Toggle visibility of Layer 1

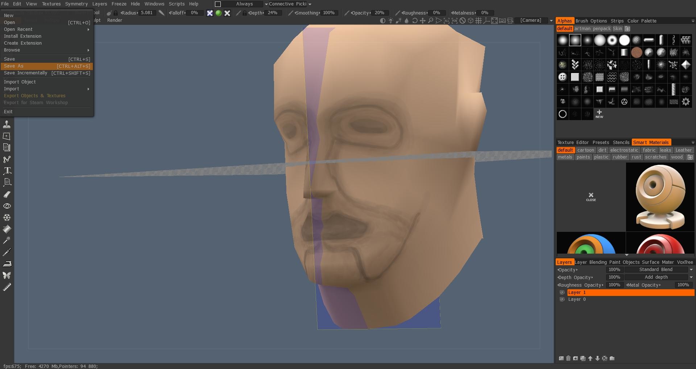pos(563,292)
